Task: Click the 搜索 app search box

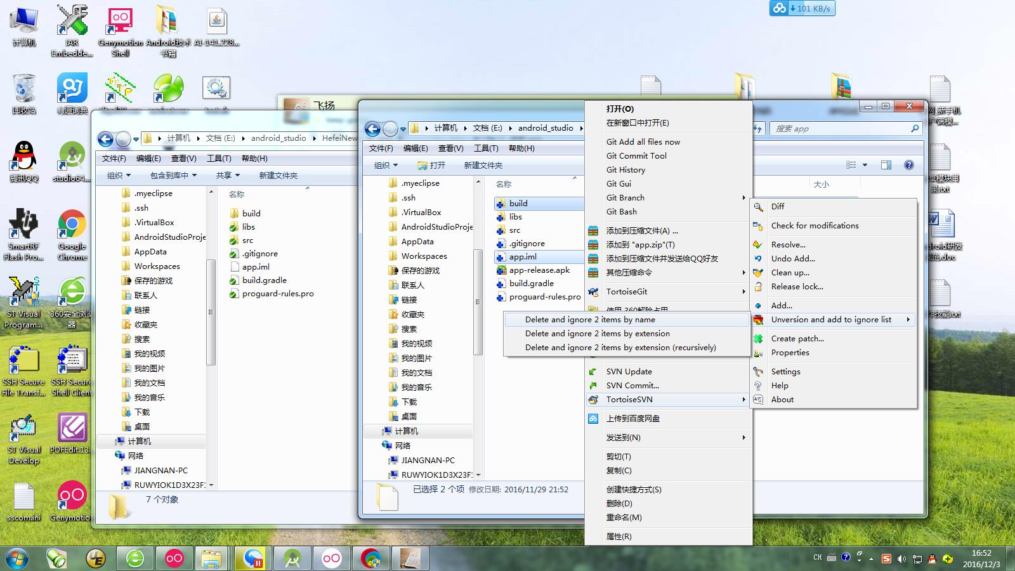Action: (x=845, y=129)
